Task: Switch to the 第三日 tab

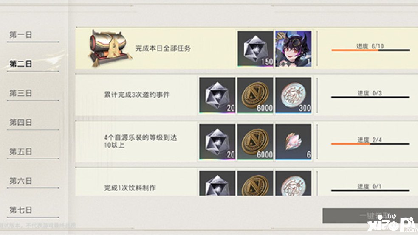Action: pos(21,93)
